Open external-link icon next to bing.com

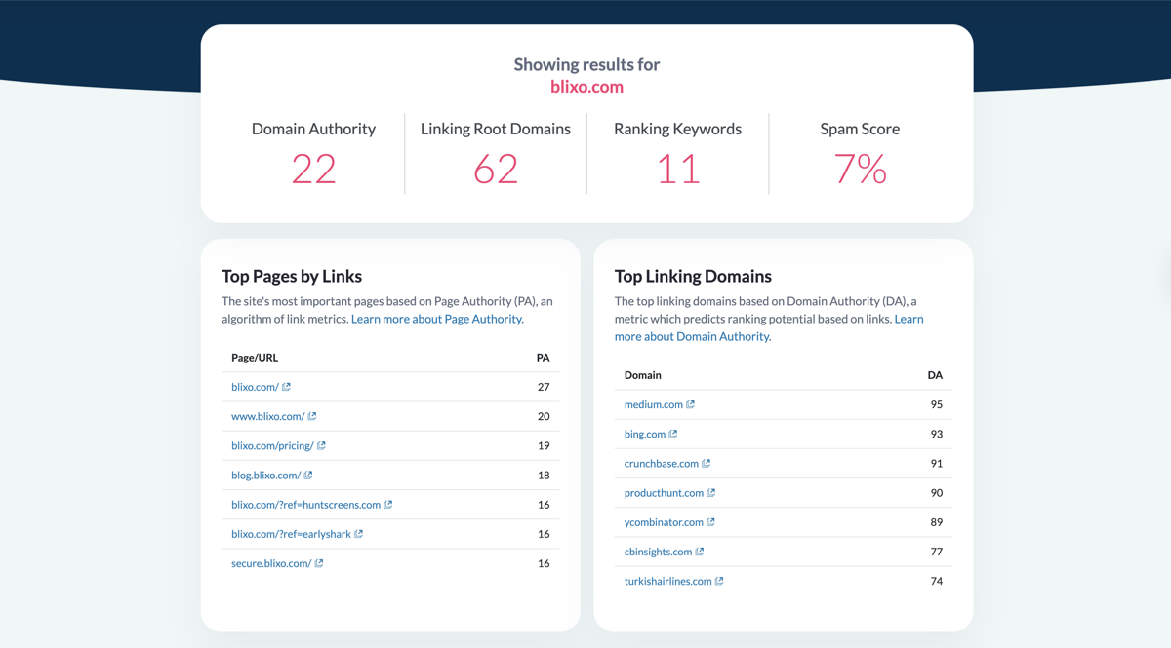[673, 434]
